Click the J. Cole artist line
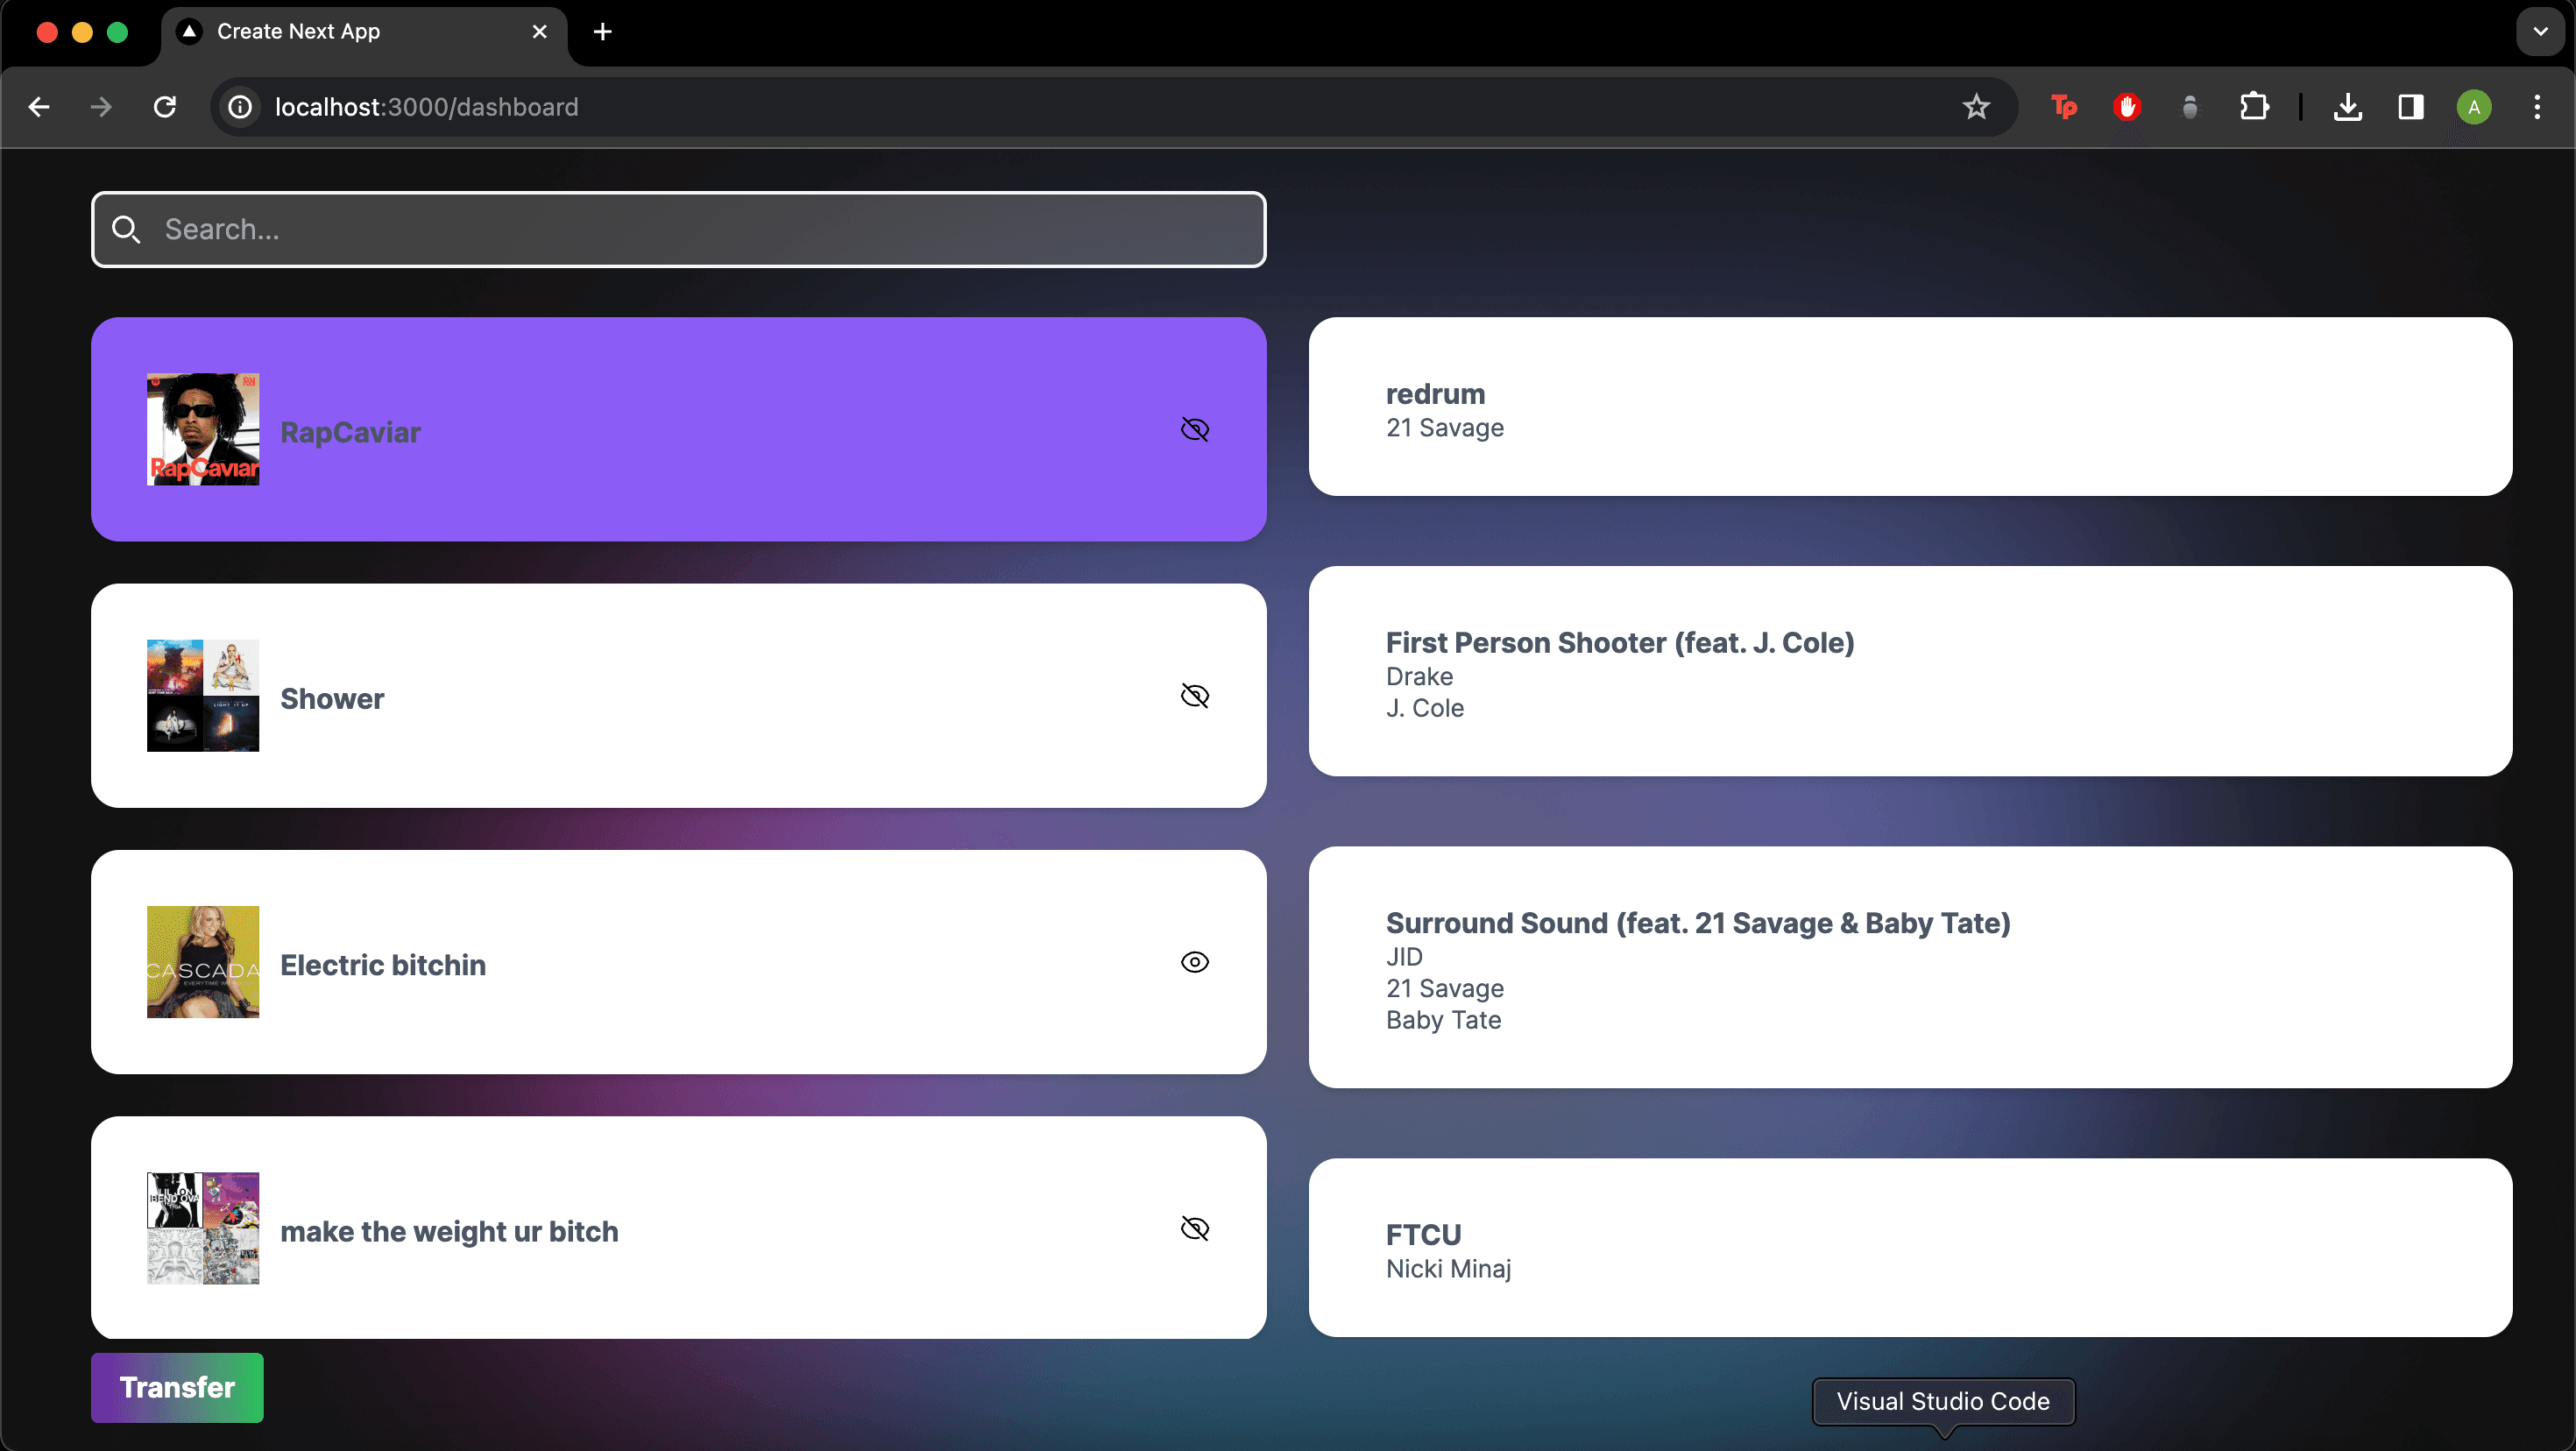Screen dimensions: 2576x1451 1425,708
